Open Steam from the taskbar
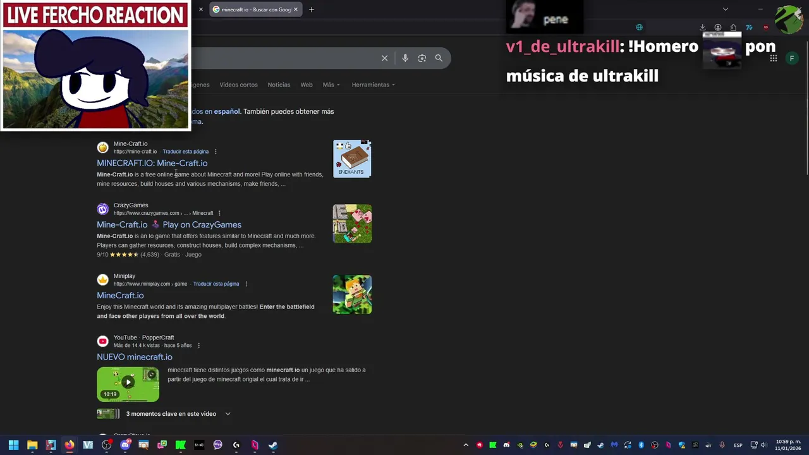This screenshot has height=455, width=809. click(x=273, y=445)
